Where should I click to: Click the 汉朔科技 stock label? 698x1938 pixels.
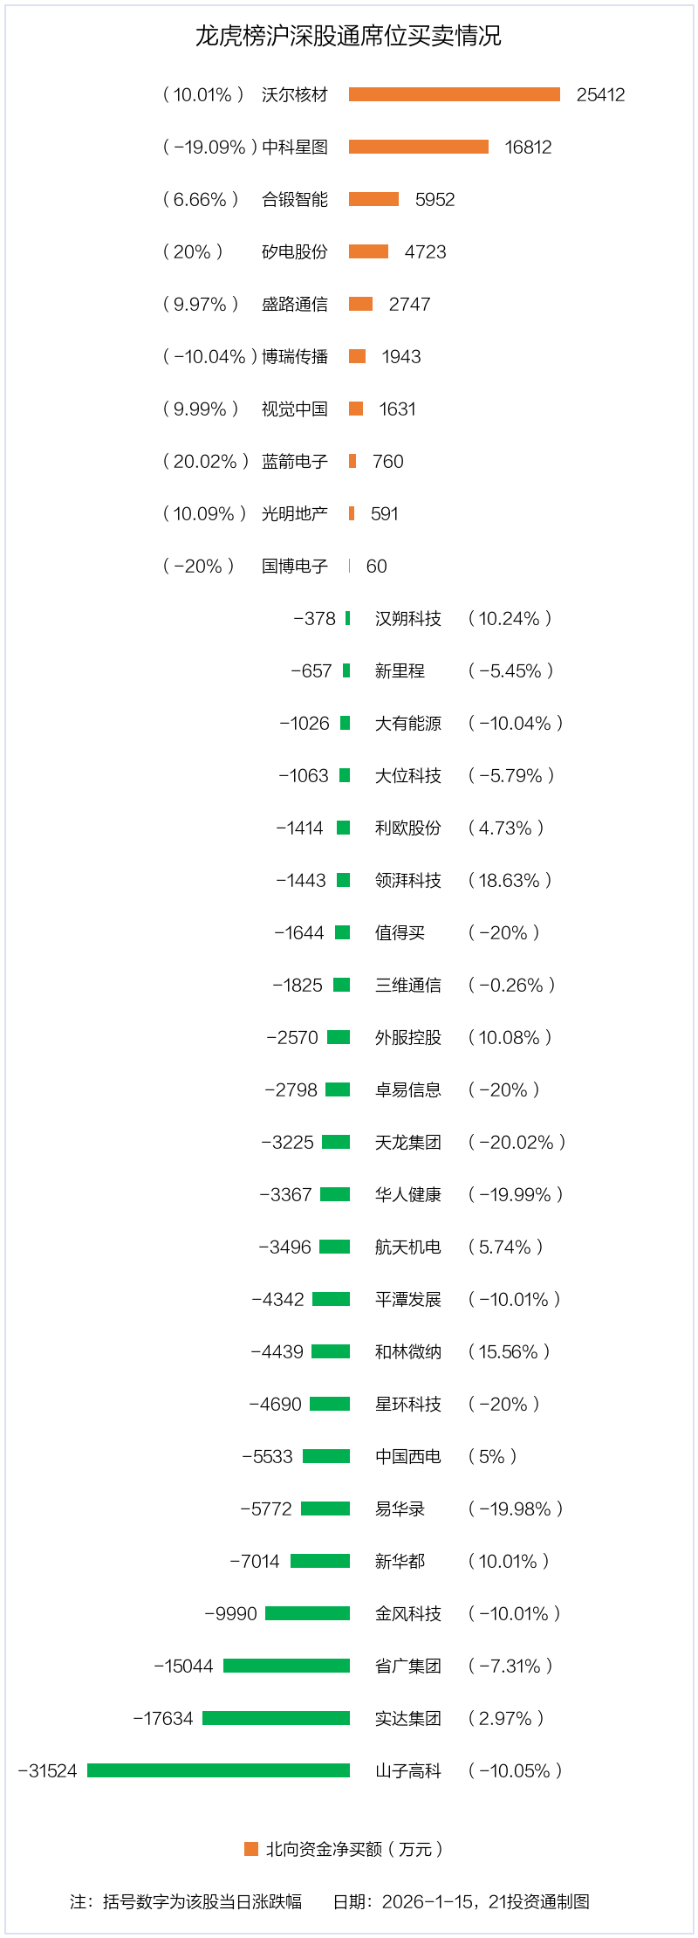pos(407,619)
